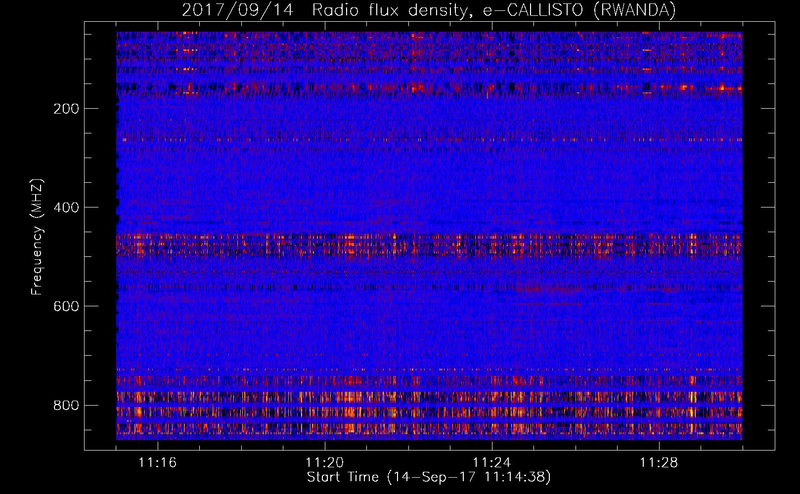
Task: Click the 'Start Time (14-Sep-17 11:14:38)' label
Action: [x=429, y=477]
